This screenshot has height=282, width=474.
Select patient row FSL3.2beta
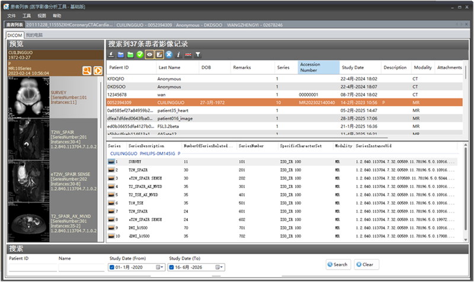point(284,126)
